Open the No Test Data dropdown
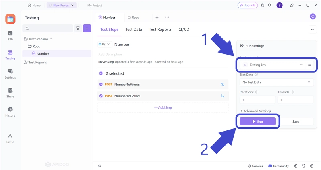 click(x=276, y=82)
